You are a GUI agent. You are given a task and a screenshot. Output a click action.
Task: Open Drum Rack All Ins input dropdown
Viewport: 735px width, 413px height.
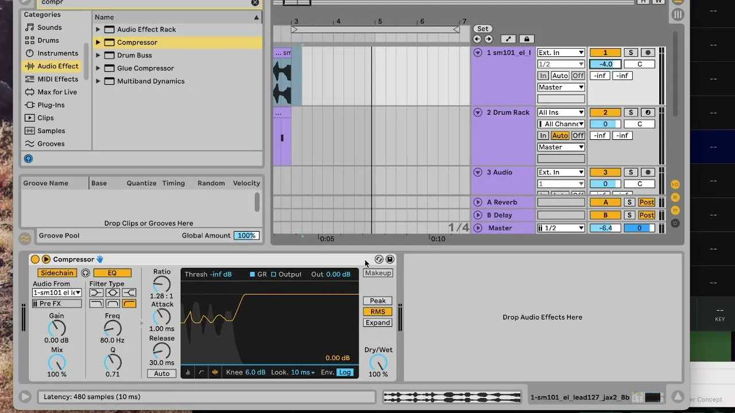561,112
